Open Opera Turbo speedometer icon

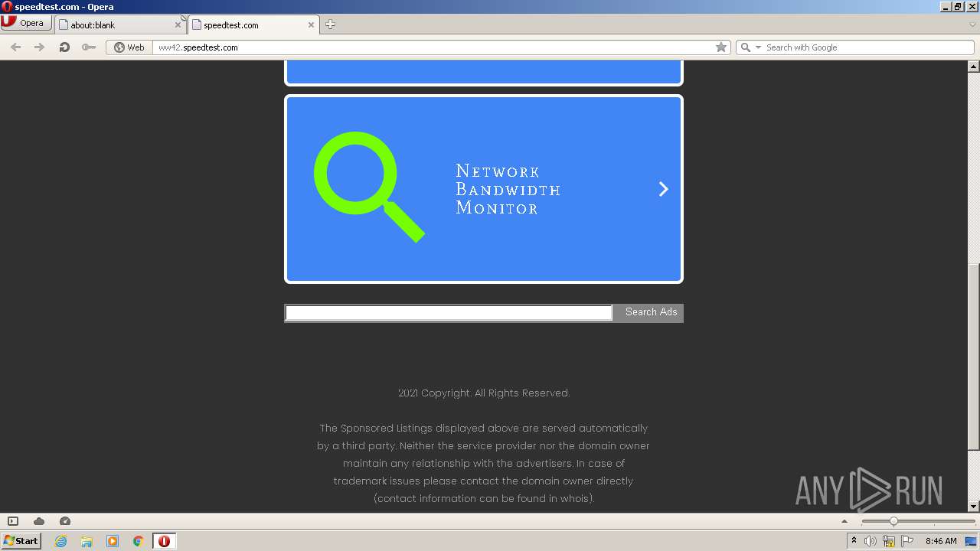65,521
